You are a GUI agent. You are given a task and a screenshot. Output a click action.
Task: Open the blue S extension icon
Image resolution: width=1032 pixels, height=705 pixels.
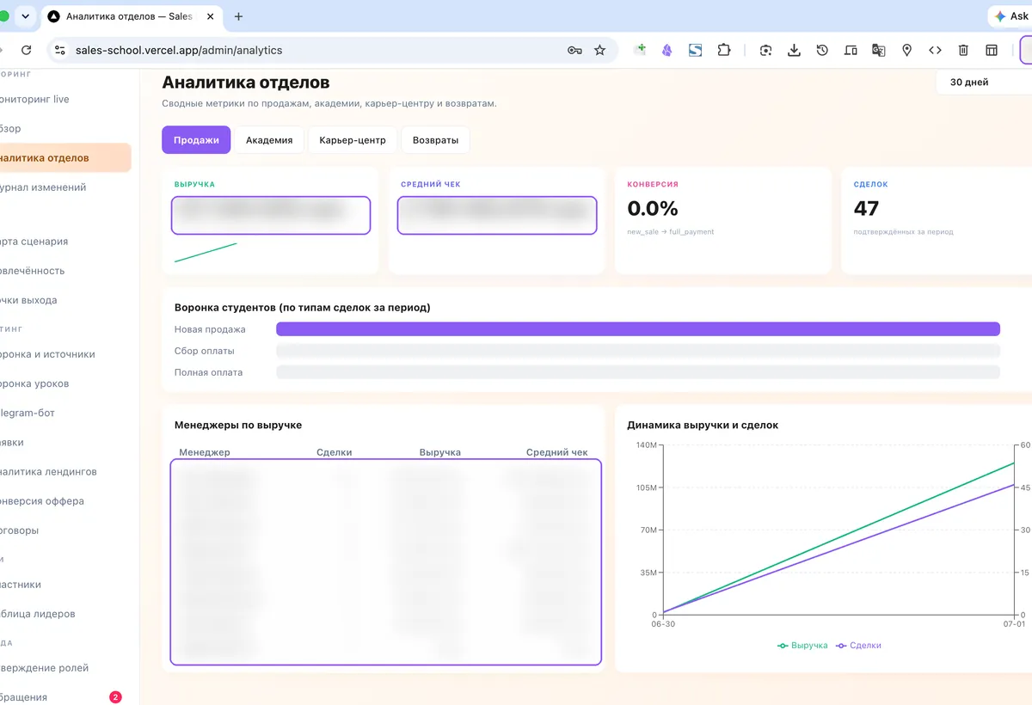coord(695,50)
